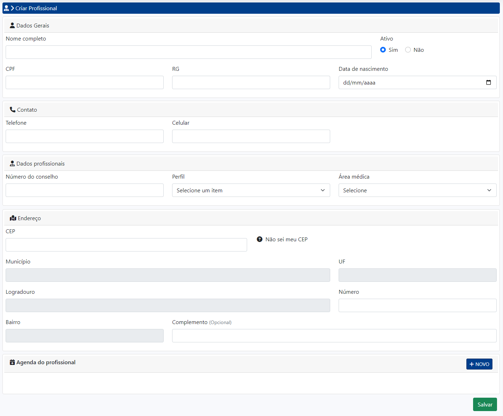
Task: Click the Não sei meu CEP link
Action: click(x=286, y=239)
